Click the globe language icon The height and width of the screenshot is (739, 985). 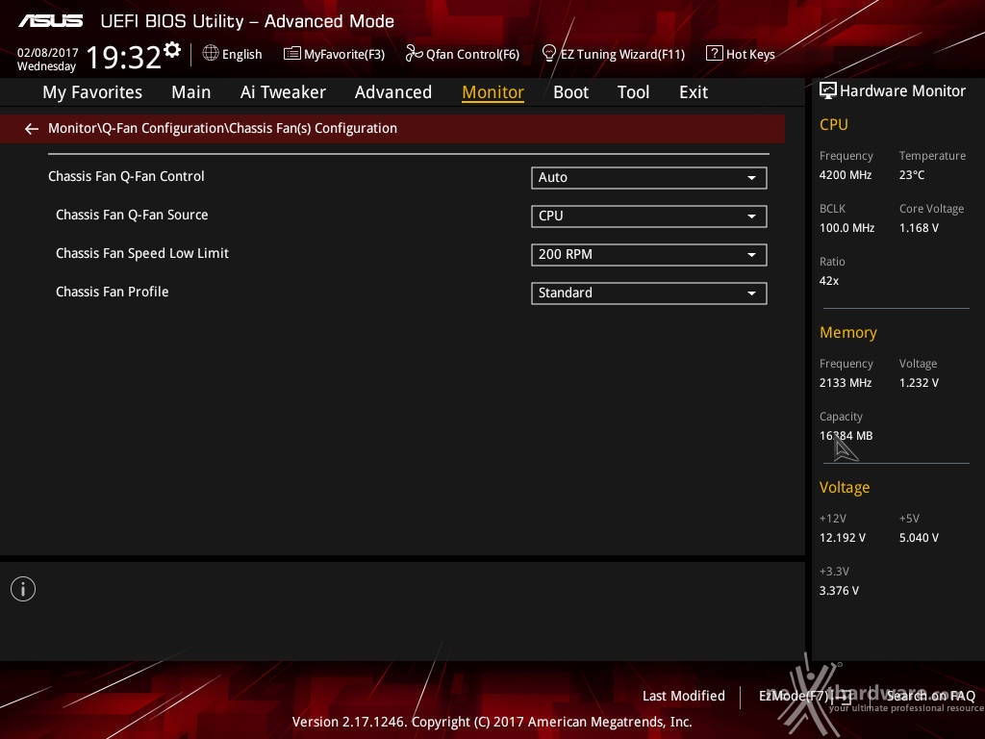coord(211,53)
